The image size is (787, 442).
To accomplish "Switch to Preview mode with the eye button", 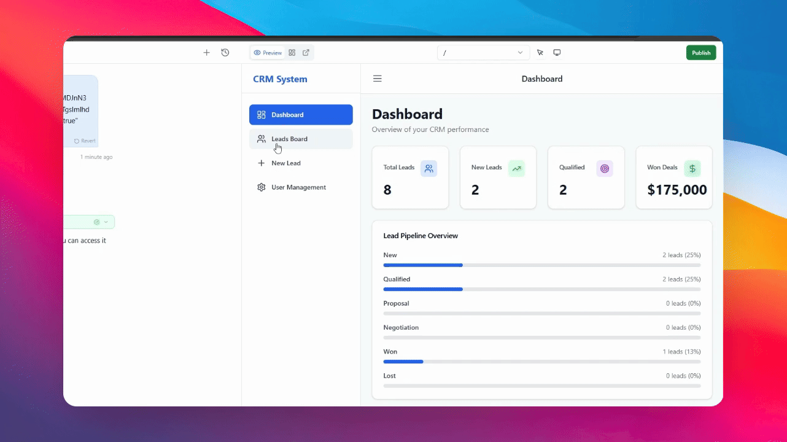I will (268, 53).
